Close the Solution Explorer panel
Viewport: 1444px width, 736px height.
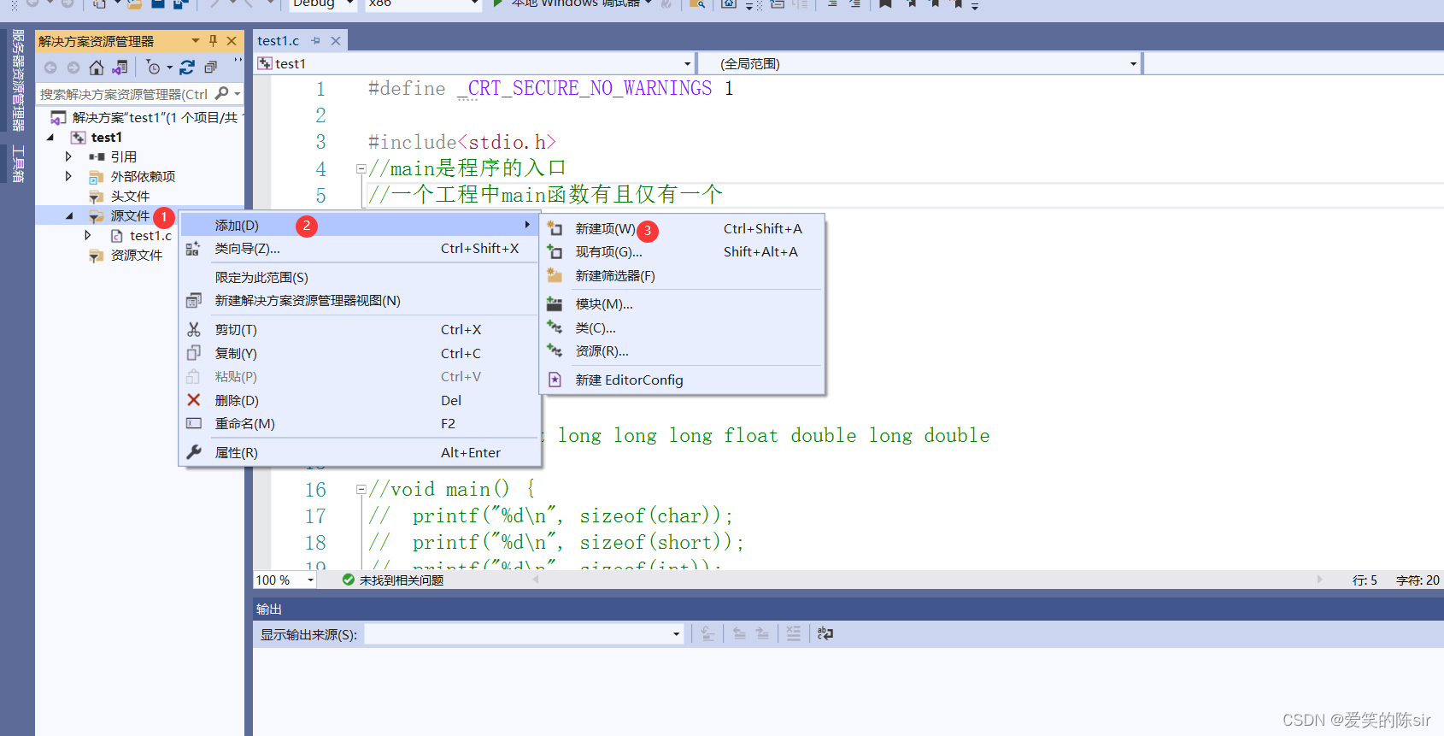[x=232, y=40]
